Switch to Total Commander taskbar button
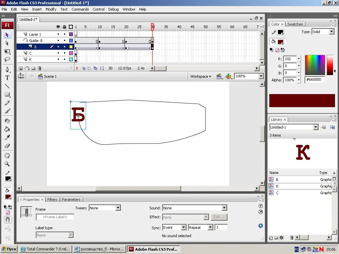339x254 pixels. point(46,249)
